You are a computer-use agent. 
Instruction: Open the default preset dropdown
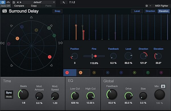coord(39,2)
